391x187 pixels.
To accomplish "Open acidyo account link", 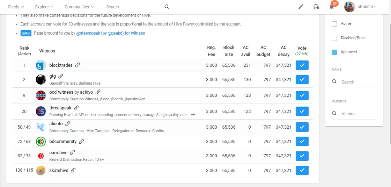I will (86, 92).
